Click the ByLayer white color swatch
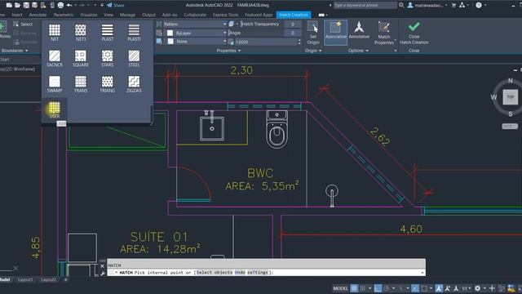 tap(170, 33)
